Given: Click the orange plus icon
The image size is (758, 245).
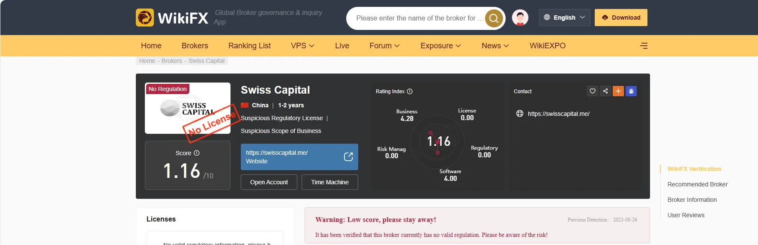Looking at the screenshot, I should (618, 91).
